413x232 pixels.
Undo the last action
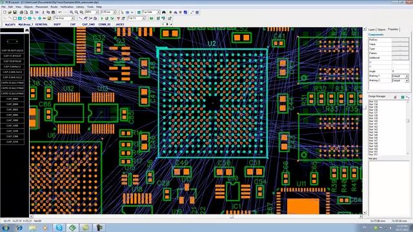60,12
